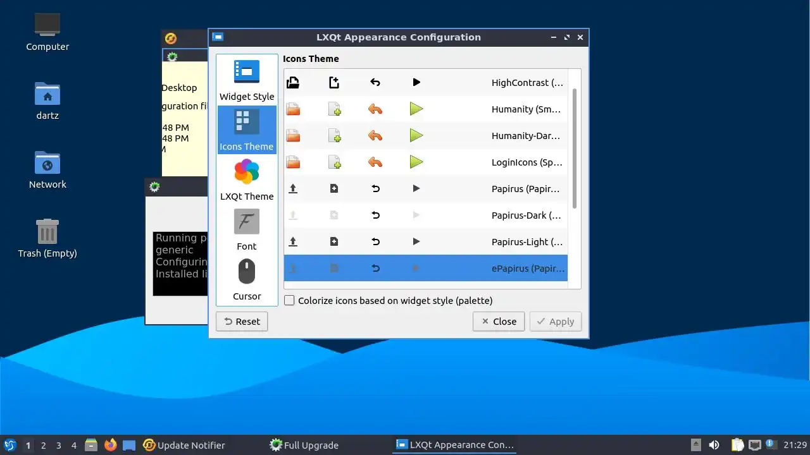This screenshot has height=455, width=810.
Task: Open the removable media tray icon
Action: 695,446
